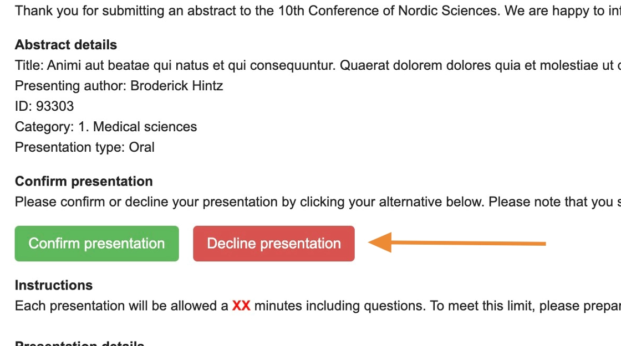Image resolution: width=621 pixels, height=346 pixels.
Task: Click the green Confirm presentation button
Action: pyautogui.click(x=96, y=244)
